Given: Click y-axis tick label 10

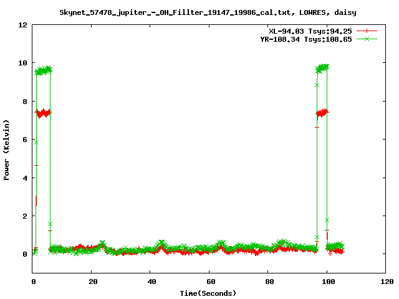Looking at the screenshot, I should pyautogui.click(x=22, y=63).
